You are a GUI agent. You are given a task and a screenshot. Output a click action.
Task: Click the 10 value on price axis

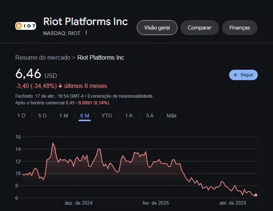tap(18, 173)
